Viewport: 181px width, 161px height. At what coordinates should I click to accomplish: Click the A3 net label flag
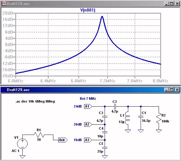(x=88, y=140)
